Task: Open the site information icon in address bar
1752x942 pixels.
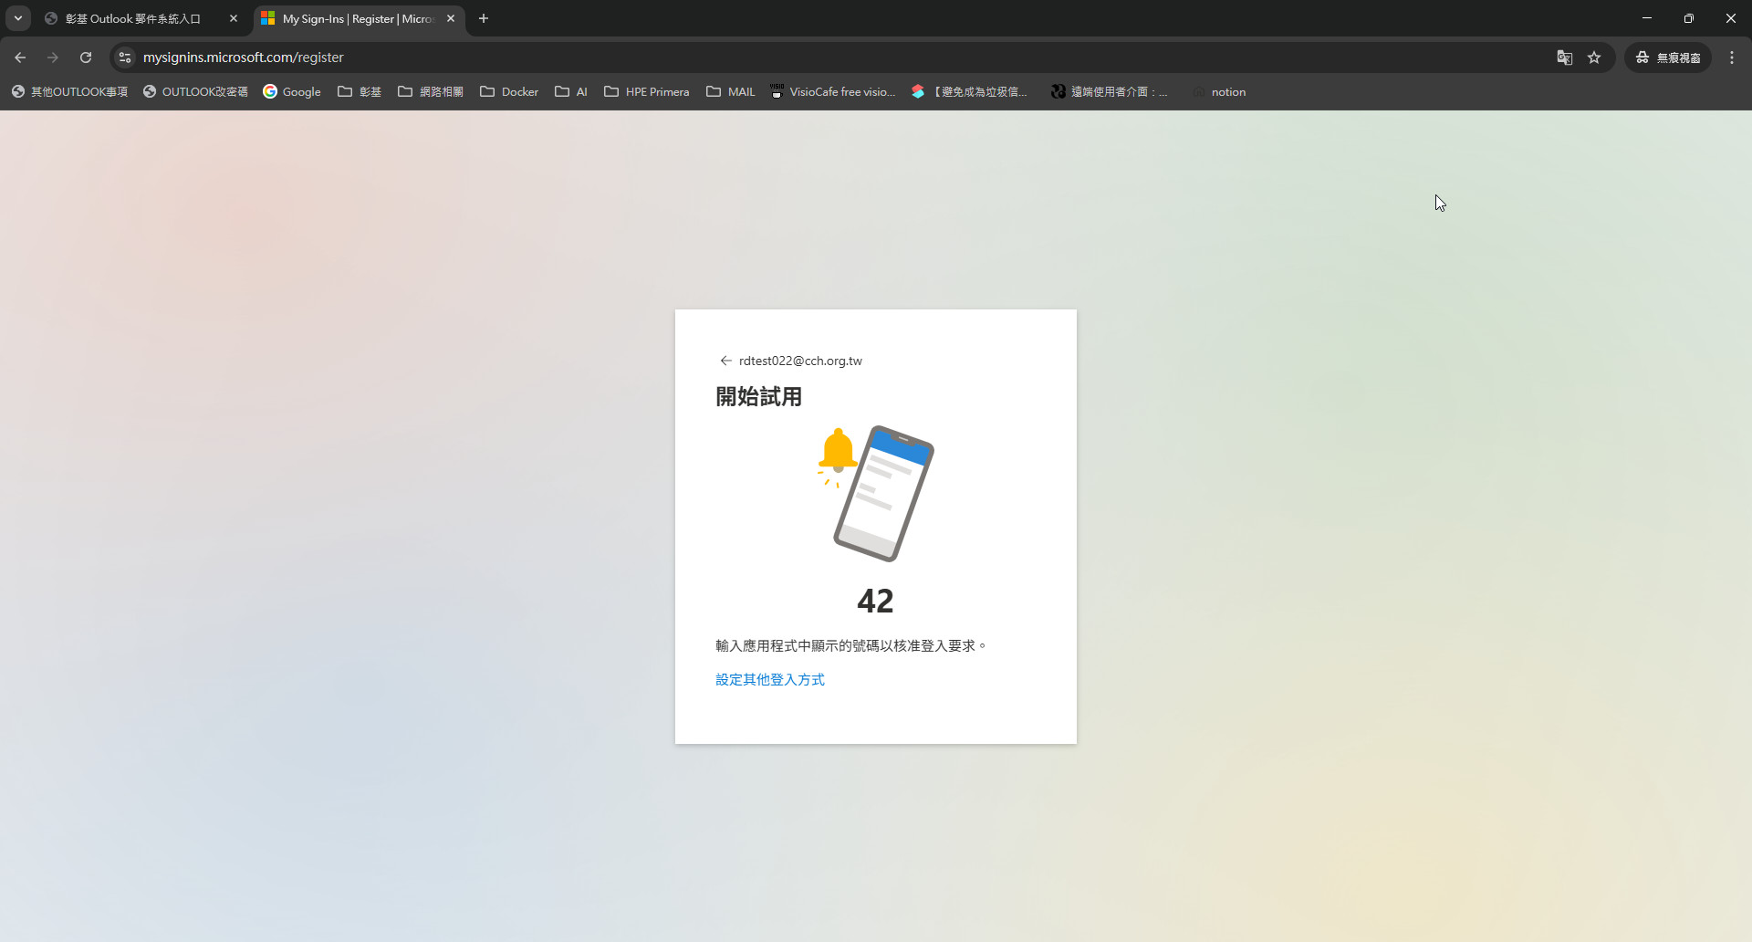Action: point(125,58)
